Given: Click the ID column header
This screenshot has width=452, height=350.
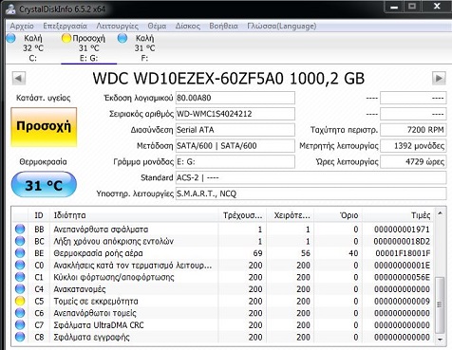Looking at the screenshot, I should [39, 215].
